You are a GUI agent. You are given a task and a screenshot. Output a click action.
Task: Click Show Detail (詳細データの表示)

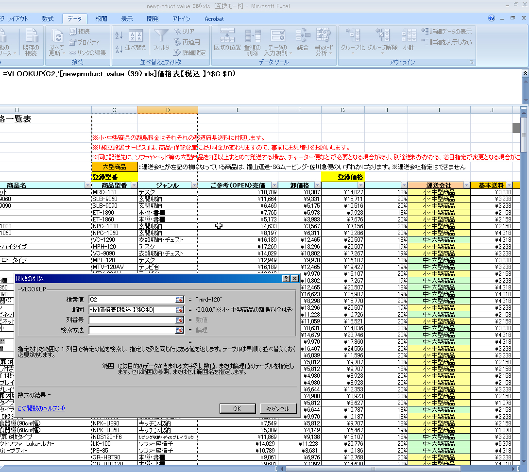[447, 32]
